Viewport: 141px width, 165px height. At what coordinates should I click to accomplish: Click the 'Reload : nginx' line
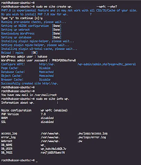19,53
